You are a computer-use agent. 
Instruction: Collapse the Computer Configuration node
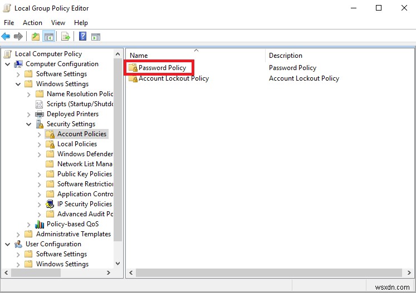tap(8, 64)
